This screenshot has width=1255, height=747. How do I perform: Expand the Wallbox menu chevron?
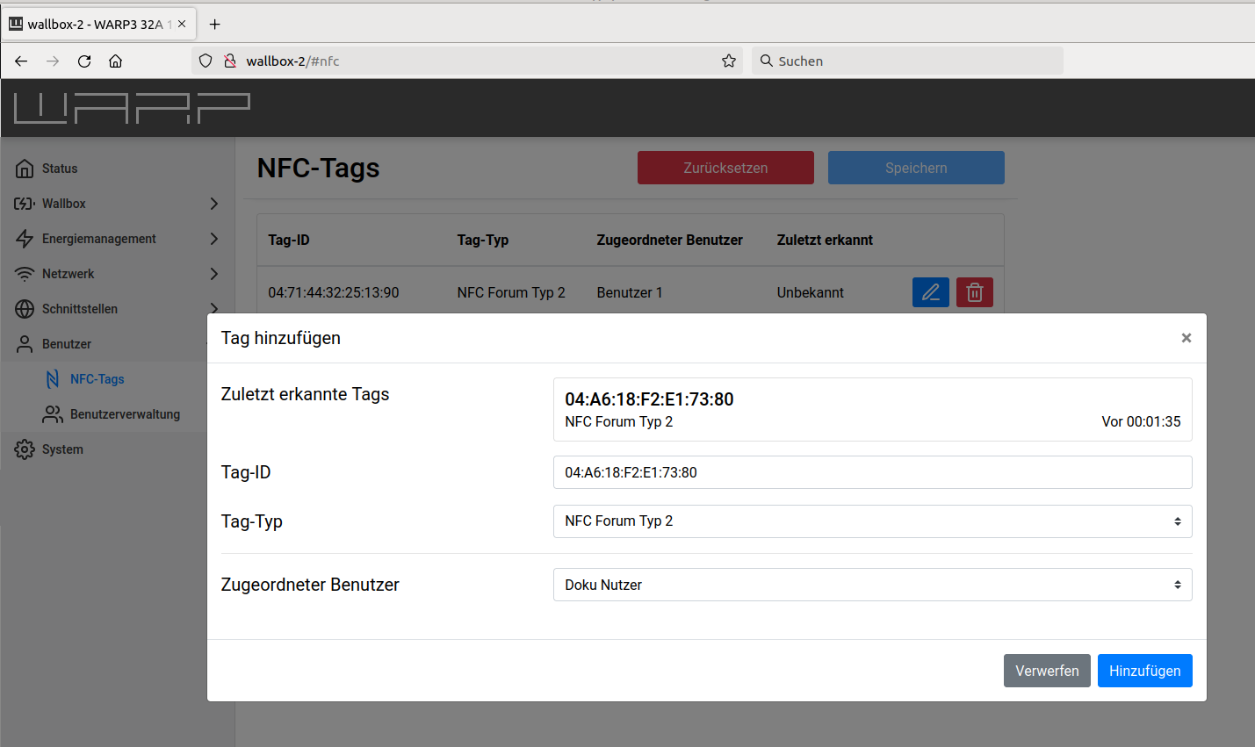tap(214, 204)
